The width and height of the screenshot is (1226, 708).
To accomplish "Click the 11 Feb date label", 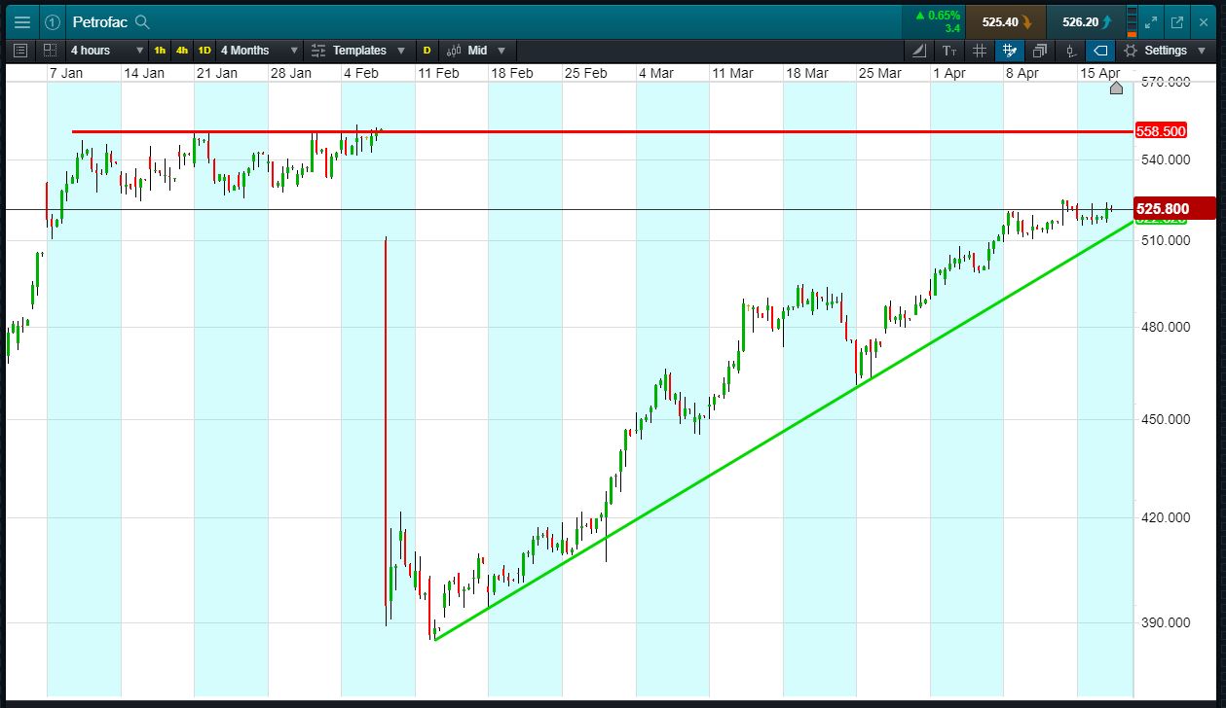I will 437,73.
